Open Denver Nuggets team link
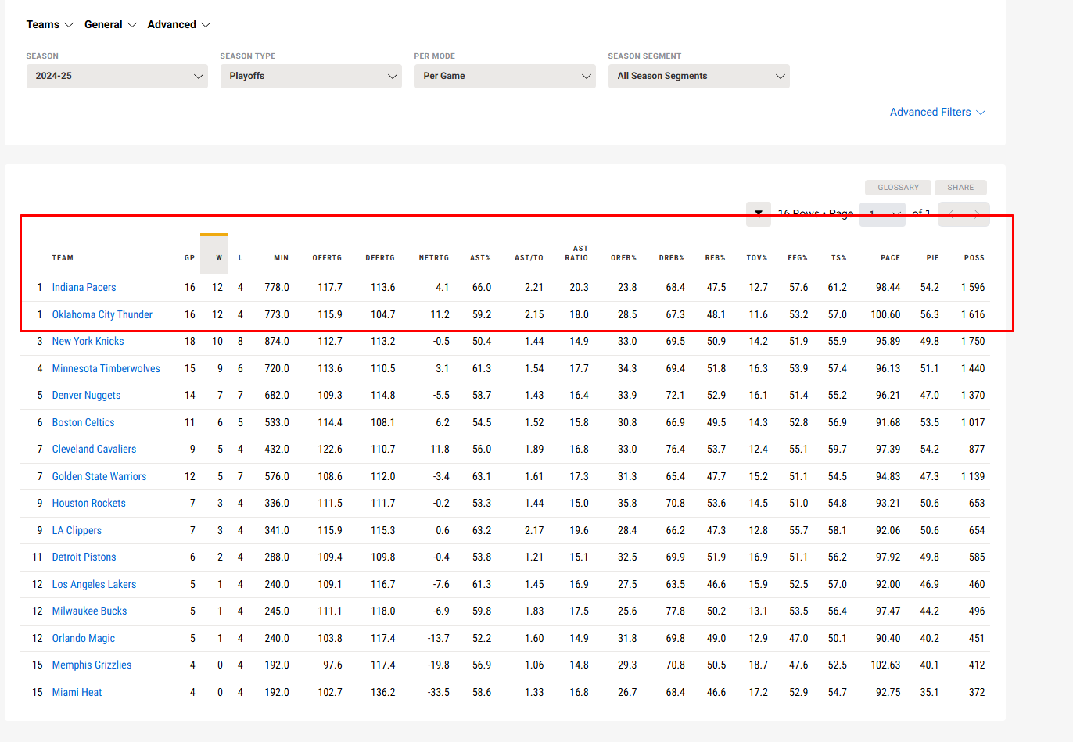1073x742 pixels. (86, 395)
